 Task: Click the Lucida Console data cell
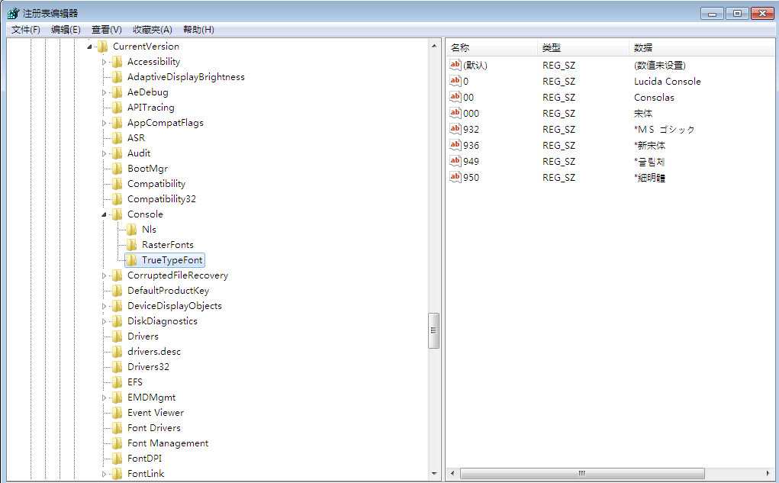click(x=667, y=82)
